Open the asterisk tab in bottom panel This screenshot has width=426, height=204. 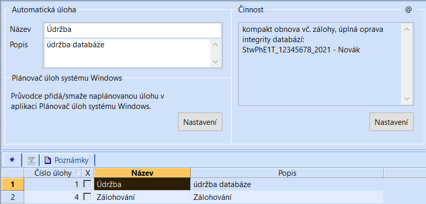click(12, 160)
